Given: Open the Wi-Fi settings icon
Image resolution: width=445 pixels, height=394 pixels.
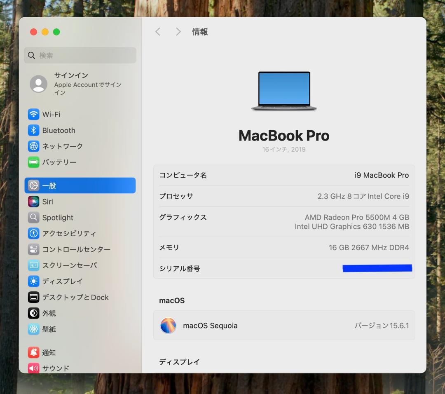Looking at the screenshot, I should tap(34, 114).
